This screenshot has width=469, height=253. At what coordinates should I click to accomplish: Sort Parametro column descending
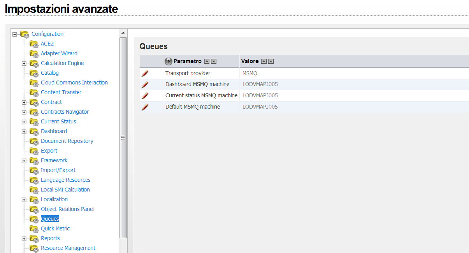(214, 61)
